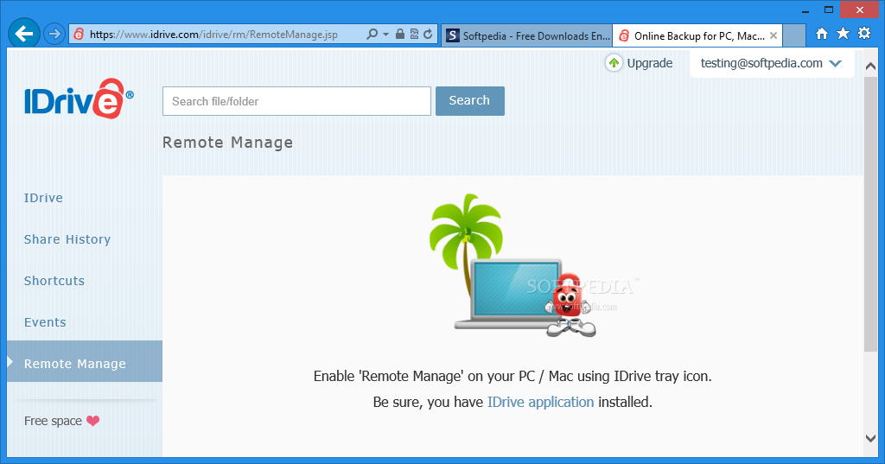This screenshot has height=464, width=885.
Task: Click the green Upgrade arrow icon
Action: tap(614, 63)
